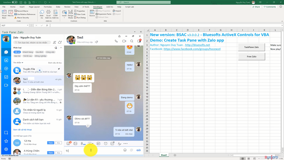Click the Share button in Excel

(x=256, y=7)
